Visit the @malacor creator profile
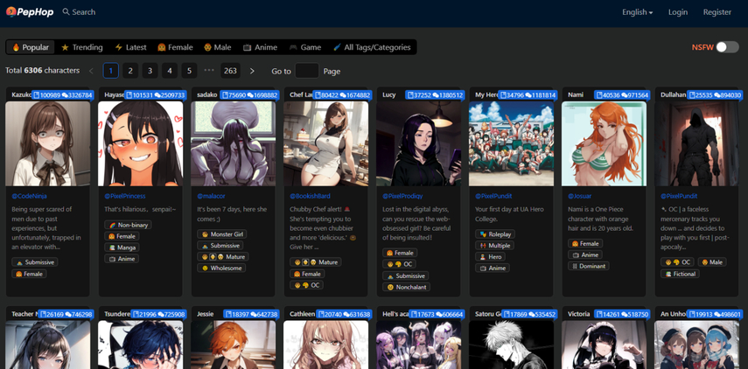The height and width of the screenshot is (369, 748). tap(210, 196)
